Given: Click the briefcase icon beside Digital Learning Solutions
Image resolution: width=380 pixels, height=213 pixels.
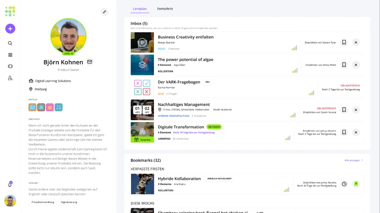Looking at the screenshot, I should (x=31, y=81).
